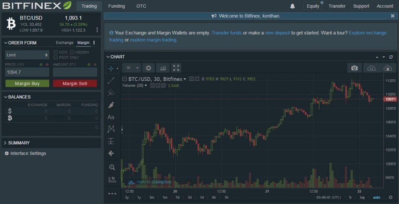Toggle fullscreen chart mode
Screen dimensions: 399x204
(x=176, y=68)
